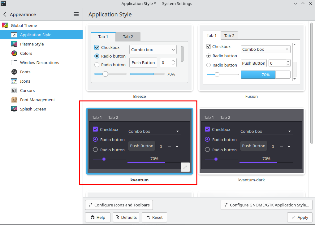Go back using the Appearance back arrow
Viewport: 315px width, 225px height.
(5, 14)
